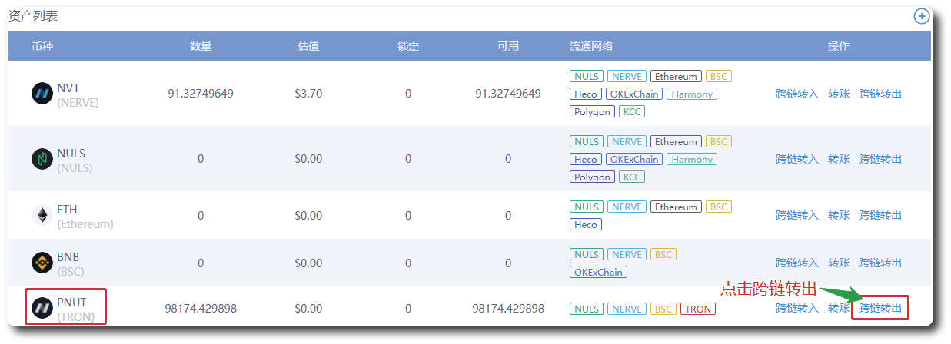This screenshot has height=344, width=951.
Task: Click the BSC tag in NVT row
Action: tap(718, 77)
